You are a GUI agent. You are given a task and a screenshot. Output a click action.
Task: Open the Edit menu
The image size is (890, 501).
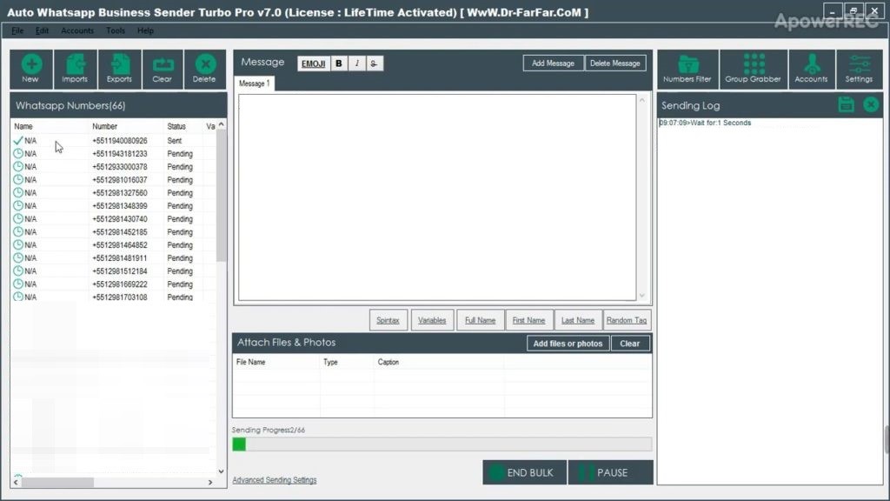(42, 30)
